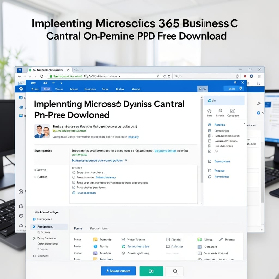Select the highlighted droplet item atop the right panel

(224, 101)
